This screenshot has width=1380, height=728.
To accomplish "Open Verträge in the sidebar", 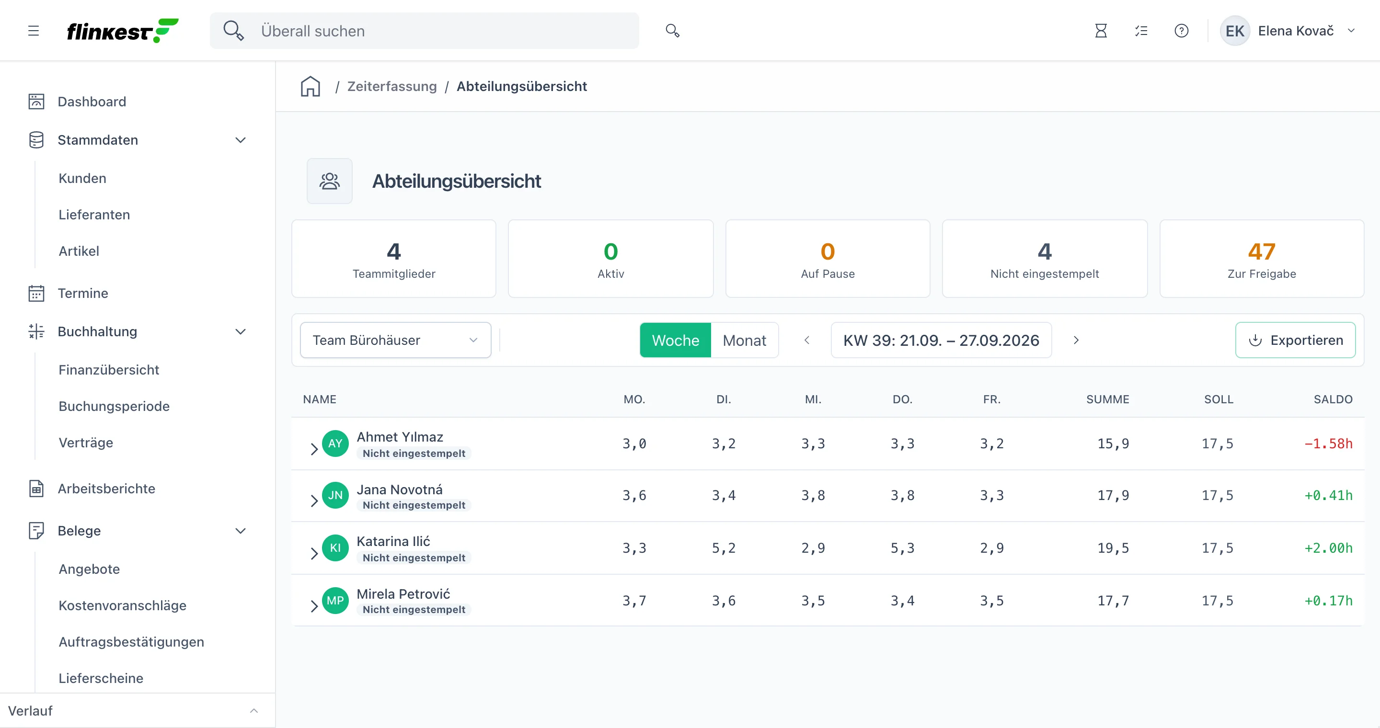I will [x=86, y=443].
